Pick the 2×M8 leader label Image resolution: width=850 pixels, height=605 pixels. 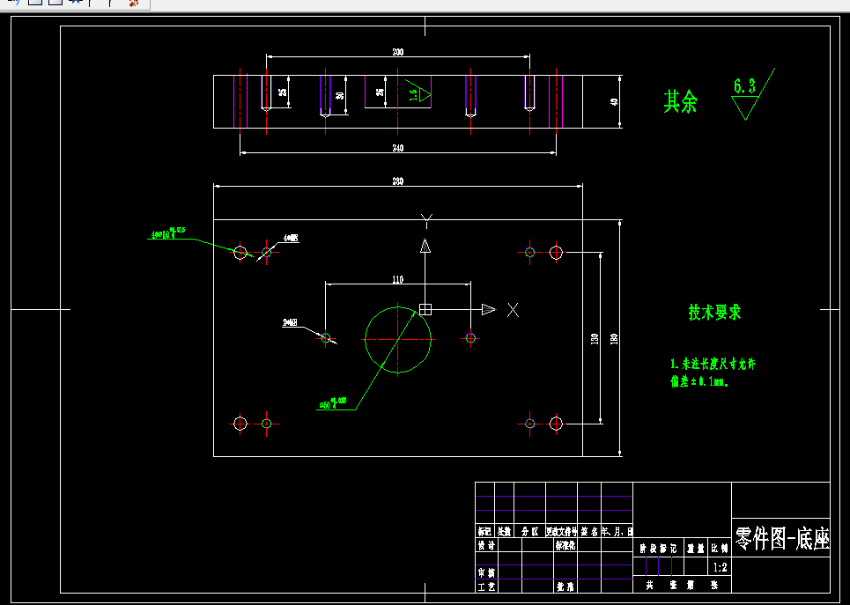(290, 323)
